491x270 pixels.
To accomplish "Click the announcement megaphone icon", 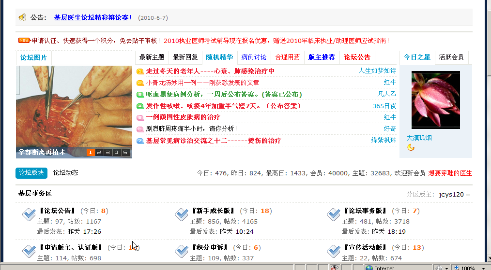I will pyautogui.click(x=22, y=17).
